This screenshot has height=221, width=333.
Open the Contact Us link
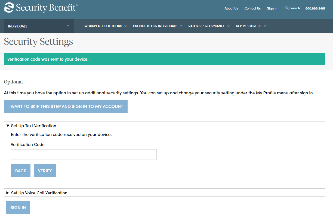[x=252, y=8]
